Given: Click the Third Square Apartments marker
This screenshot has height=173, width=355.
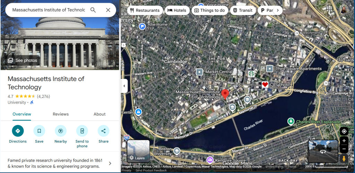Looking at the screenshot, I should click(x=269, y=69).
